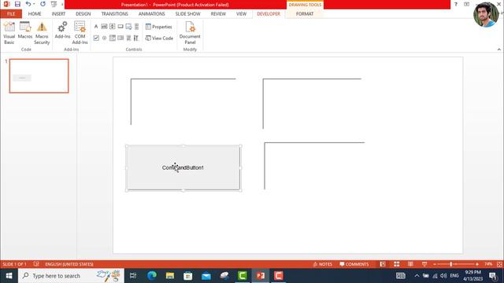This screenshot has height=283, width=504.
Task: Switch to the DESIGN tab
Action: [x=83, y=14]
